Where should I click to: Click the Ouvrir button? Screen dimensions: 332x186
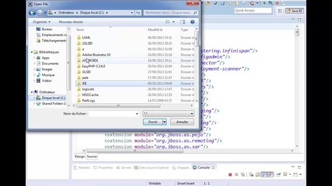[x=153, y=122]
